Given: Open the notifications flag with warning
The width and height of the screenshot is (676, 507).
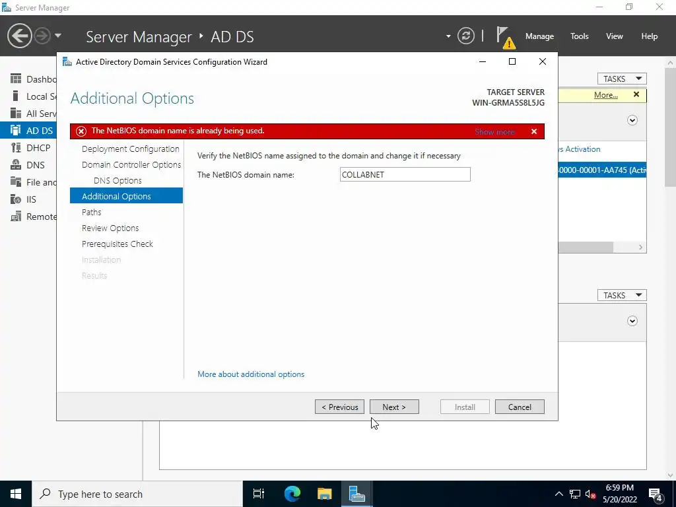Looking at the screenshot, I should point(505,37).
